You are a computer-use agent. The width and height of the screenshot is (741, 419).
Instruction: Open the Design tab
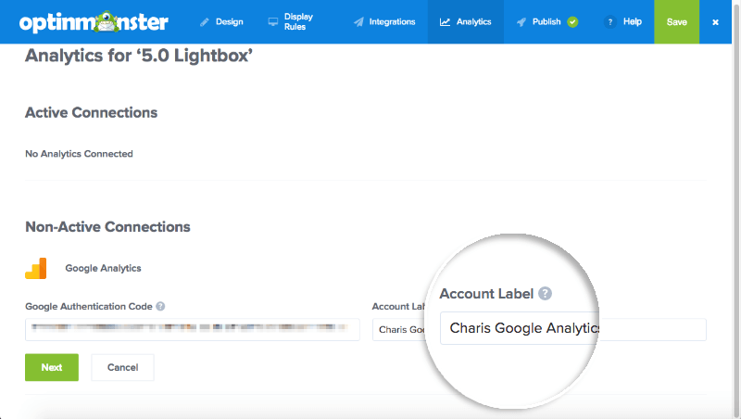click(x=221, y=21)
